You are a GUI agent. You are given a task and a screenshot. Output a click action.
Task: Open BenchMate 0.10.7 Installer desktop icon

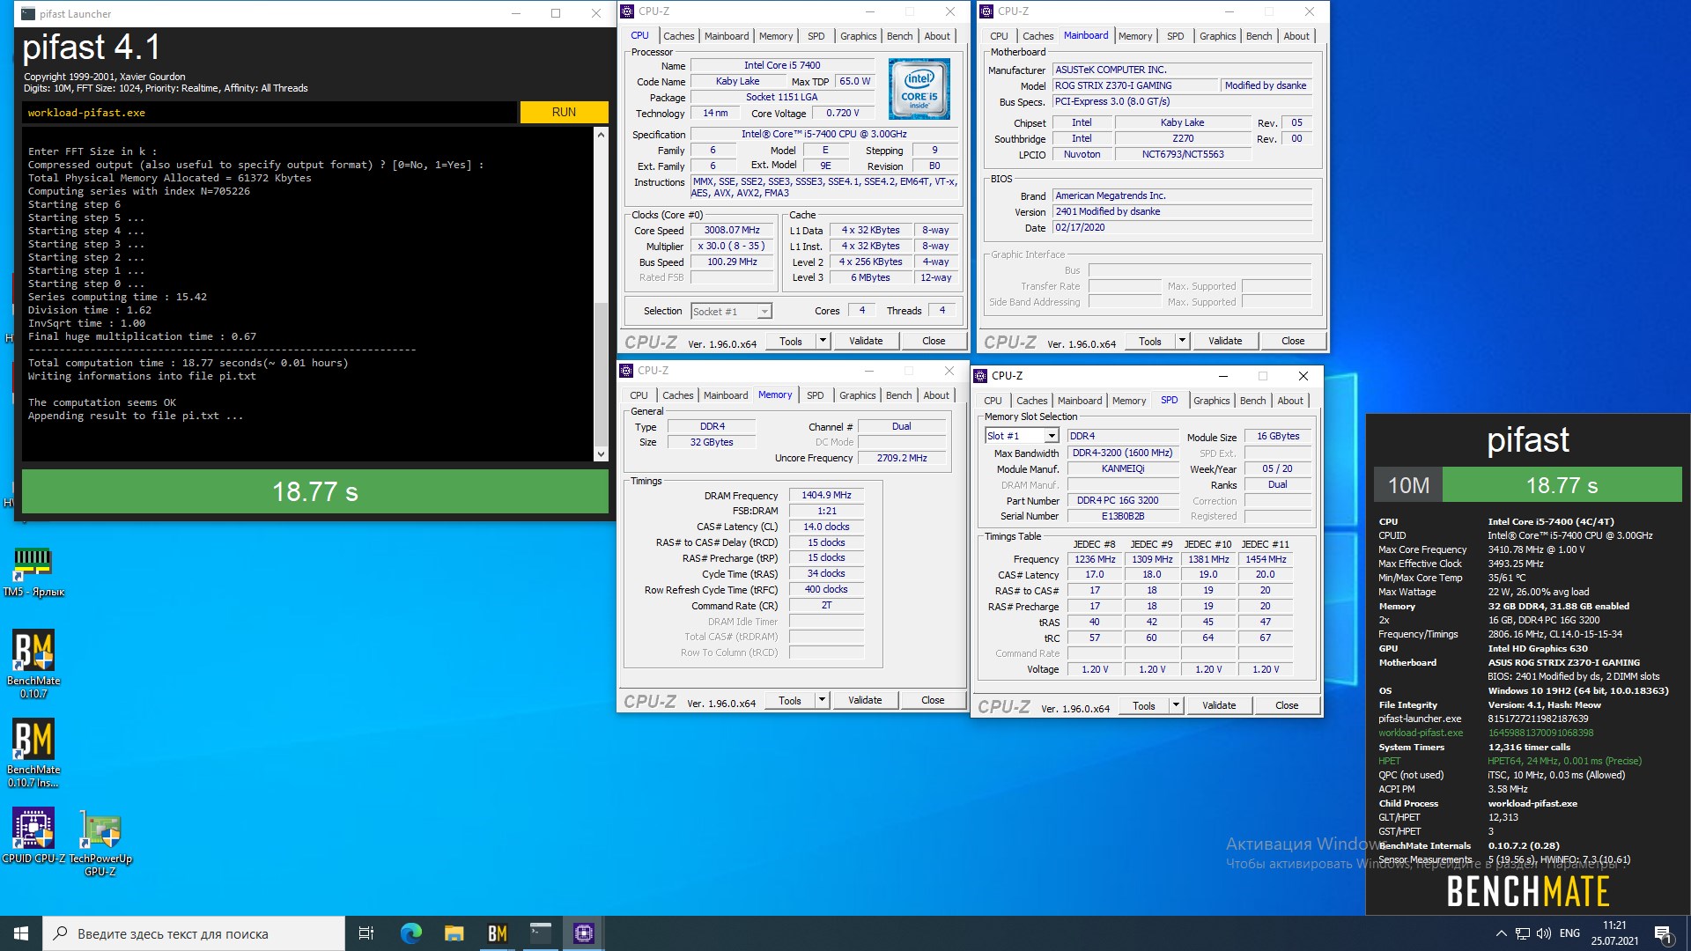click(33, 753)
